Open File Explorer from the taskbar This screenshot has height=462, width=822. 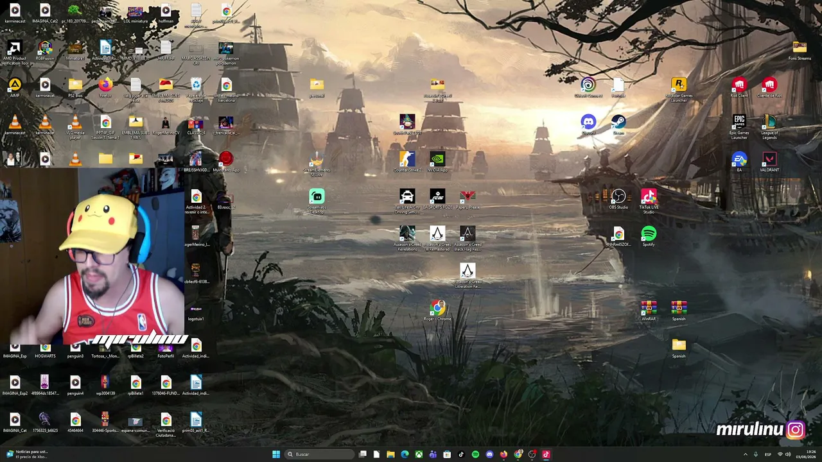[390, 454]
